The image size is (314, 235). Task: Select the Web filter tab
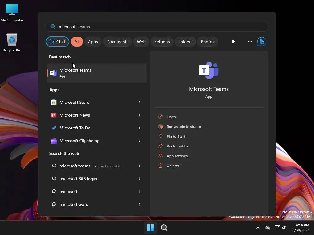[141, 42]
